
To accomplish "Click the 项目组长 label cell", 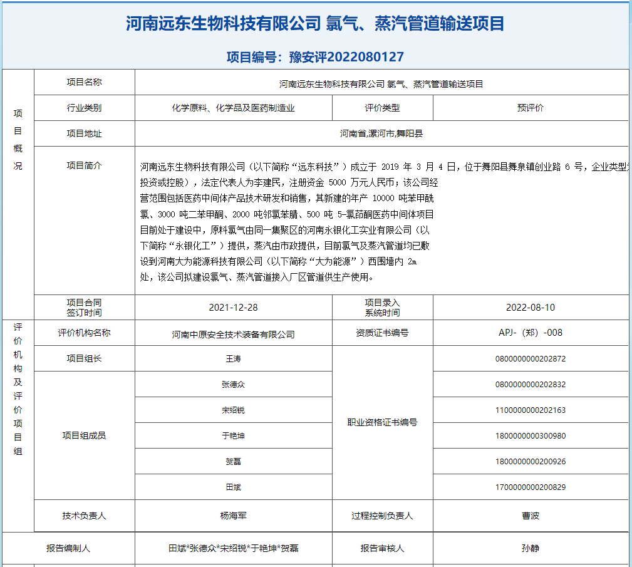I will 84,358.
